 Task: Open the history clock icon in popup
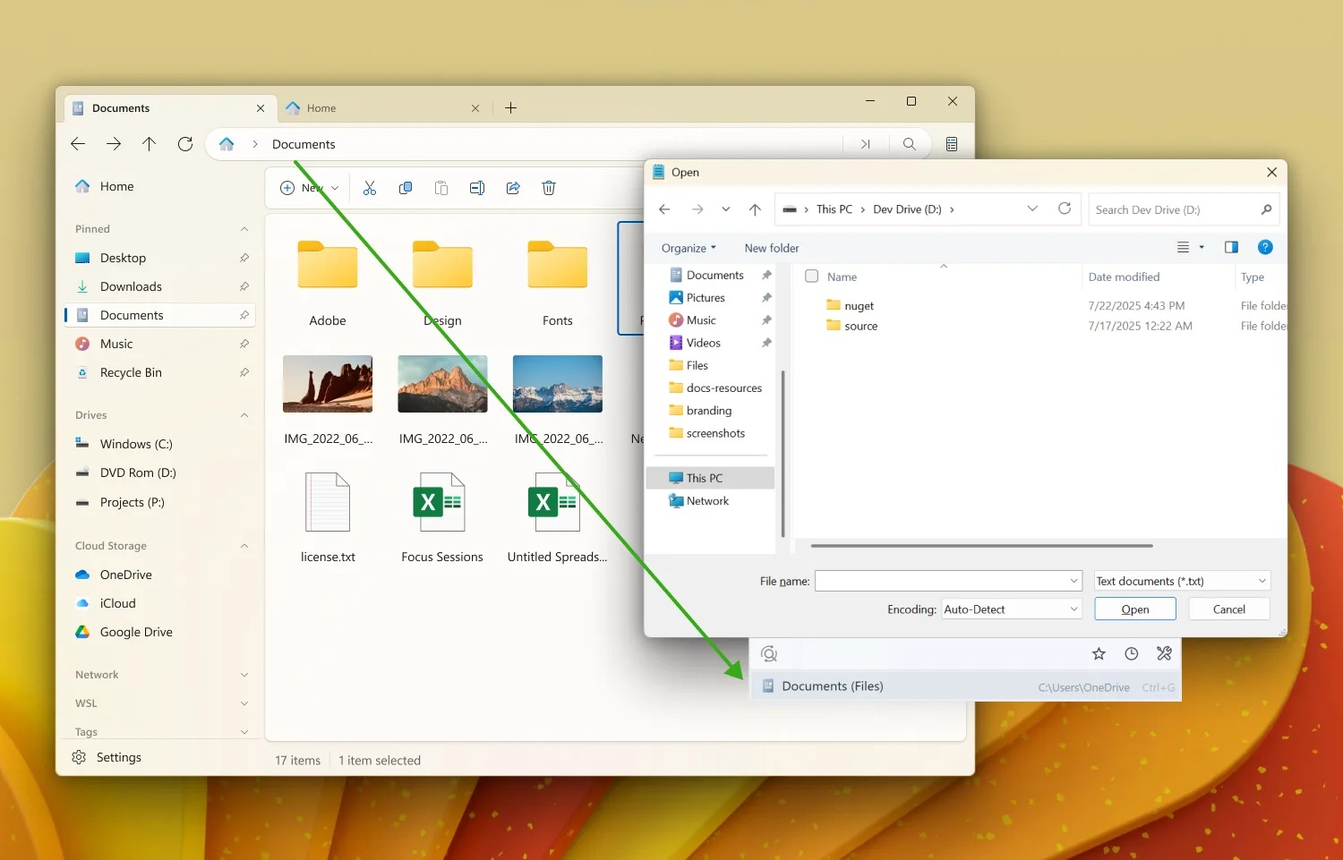click(1132, 654)
